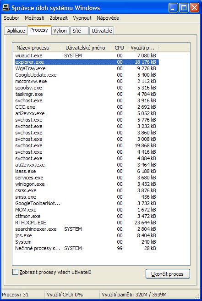Go to the Uživatelé tab

point(102,31)
